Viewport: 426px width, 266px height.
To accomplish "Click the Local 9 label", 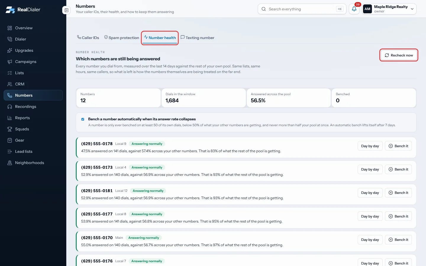I will click(121, 144).
